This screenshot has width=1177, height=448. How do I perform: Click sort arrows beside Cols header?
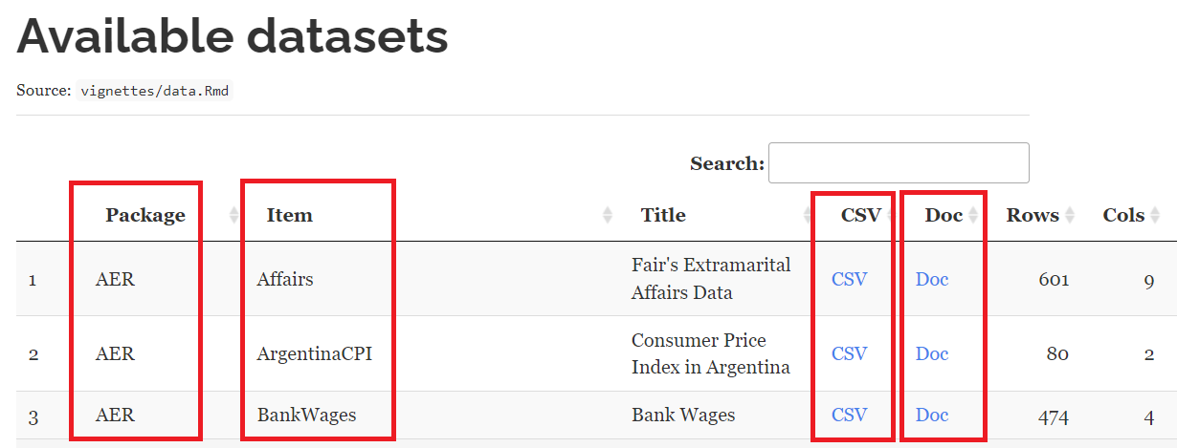(x=1155, y=216)
